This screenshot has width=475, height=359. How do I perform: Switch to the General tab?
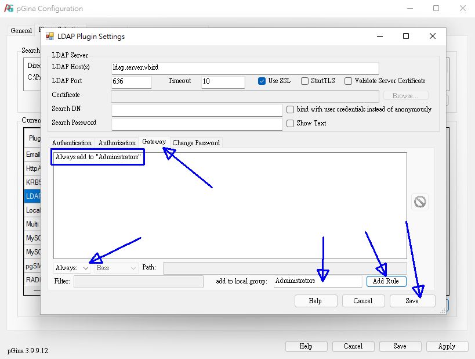coord(21,31)
